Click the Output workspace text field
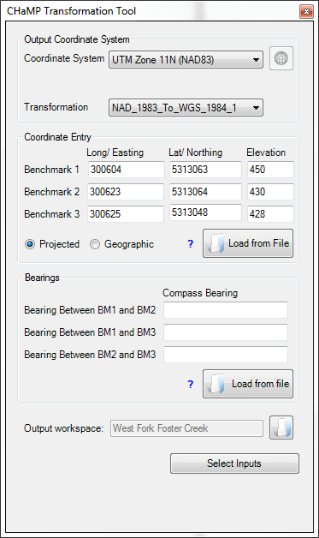 (186, 428)
